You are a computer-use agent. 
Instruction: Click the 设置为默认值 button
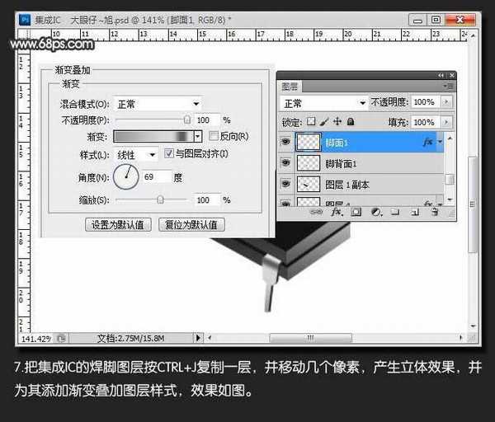117,224
